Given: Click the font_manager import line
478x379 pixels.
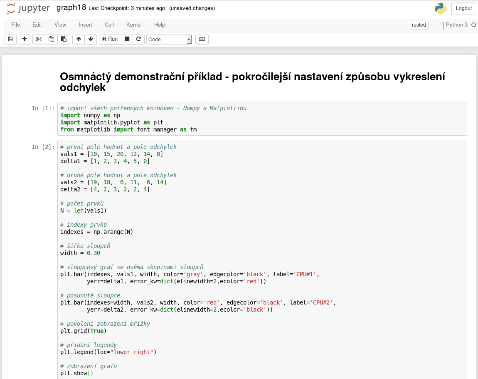Looking at the screenshot, I should coord(129,129).
